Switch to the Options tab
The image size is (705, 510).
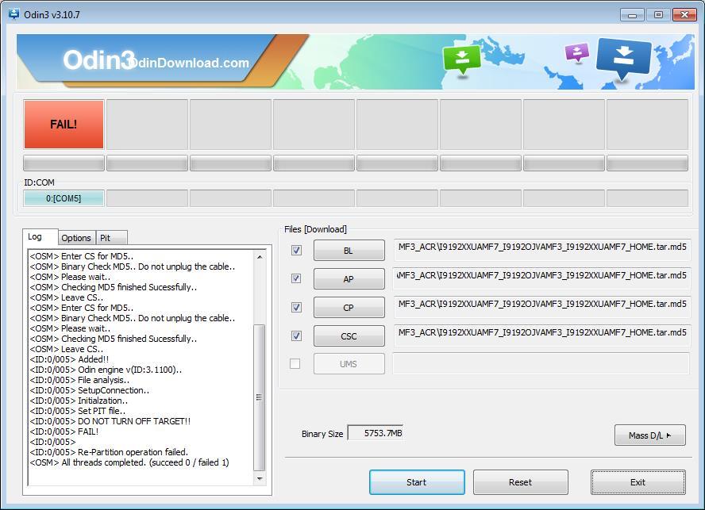coord(76,237)
